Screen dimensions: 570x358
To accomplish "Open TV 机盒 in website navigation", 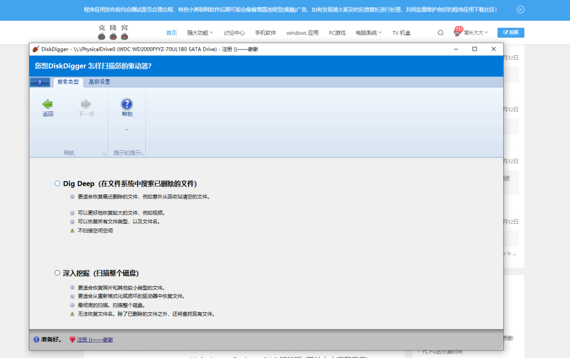I will (401, 33).
